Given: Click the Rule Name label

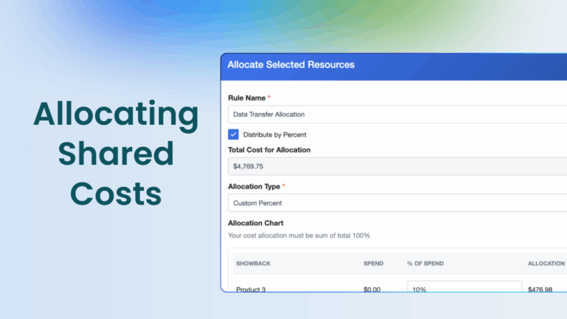Looking at the screenshot, I should pos(247,97).
